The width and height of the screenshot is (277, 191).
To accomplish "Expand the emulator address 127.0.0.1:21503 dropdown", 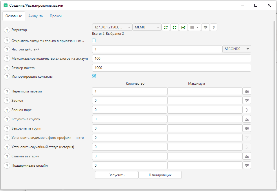I will tap(112, 27).
